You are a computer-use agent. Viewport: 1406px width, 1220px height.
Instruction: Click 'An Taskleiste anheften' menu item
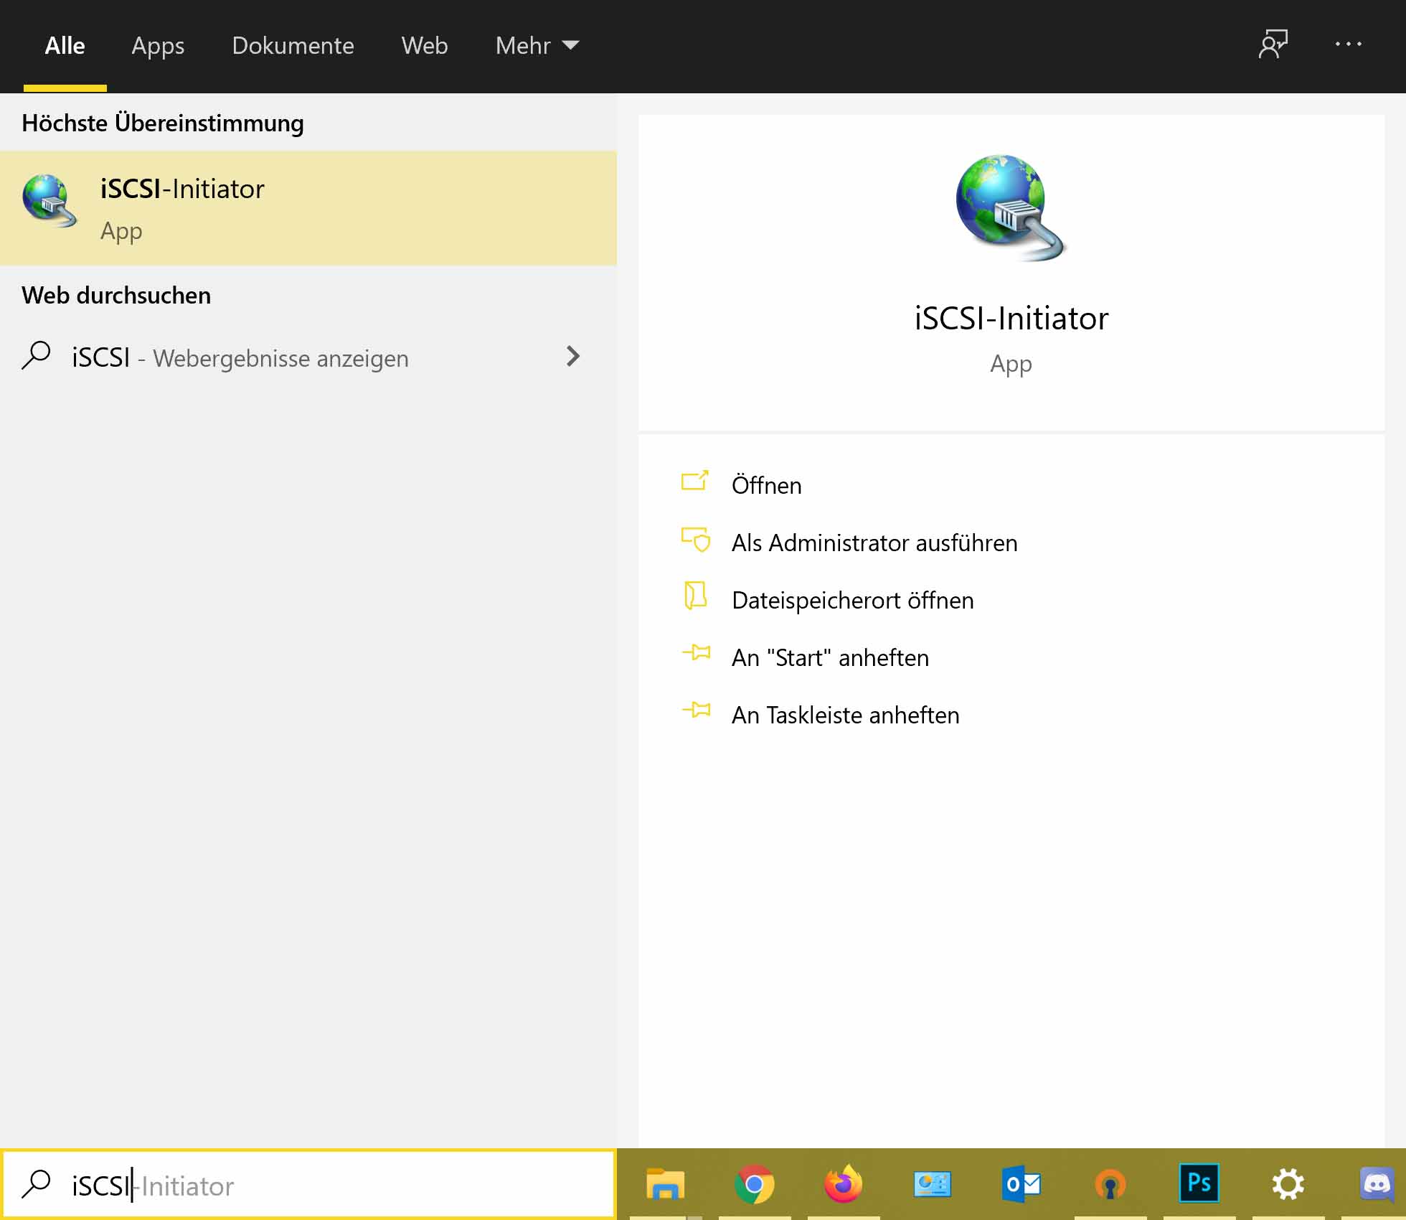(845, 714)
